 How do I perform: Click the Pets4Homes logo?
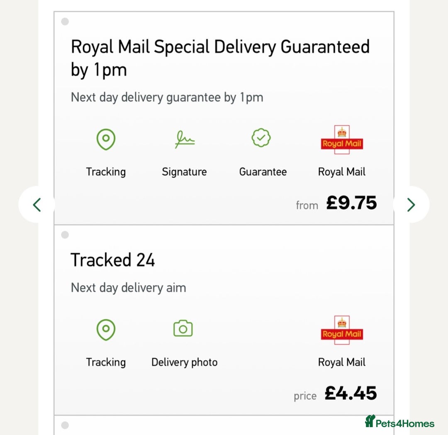399,422
